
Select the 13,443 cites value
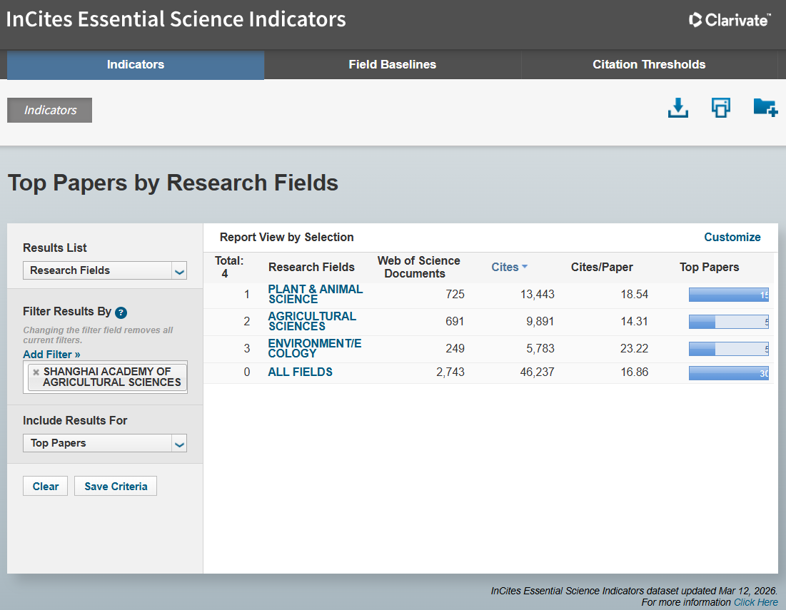[538, 295]
